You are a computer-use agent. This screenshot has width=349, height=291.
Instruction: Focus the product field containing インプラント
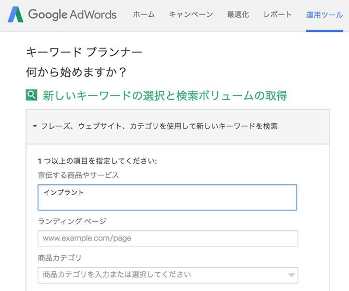[167, 197]
